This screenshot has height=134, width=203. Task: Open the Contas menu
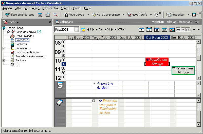click(65, 8)
